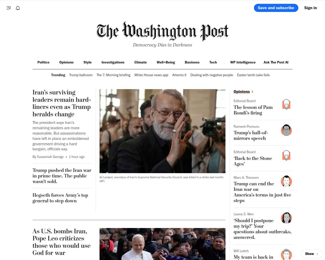The width and height of the screenshot is (325, 260).
Task: Click The Washington Post masthead logo
Action: point(162,31)
